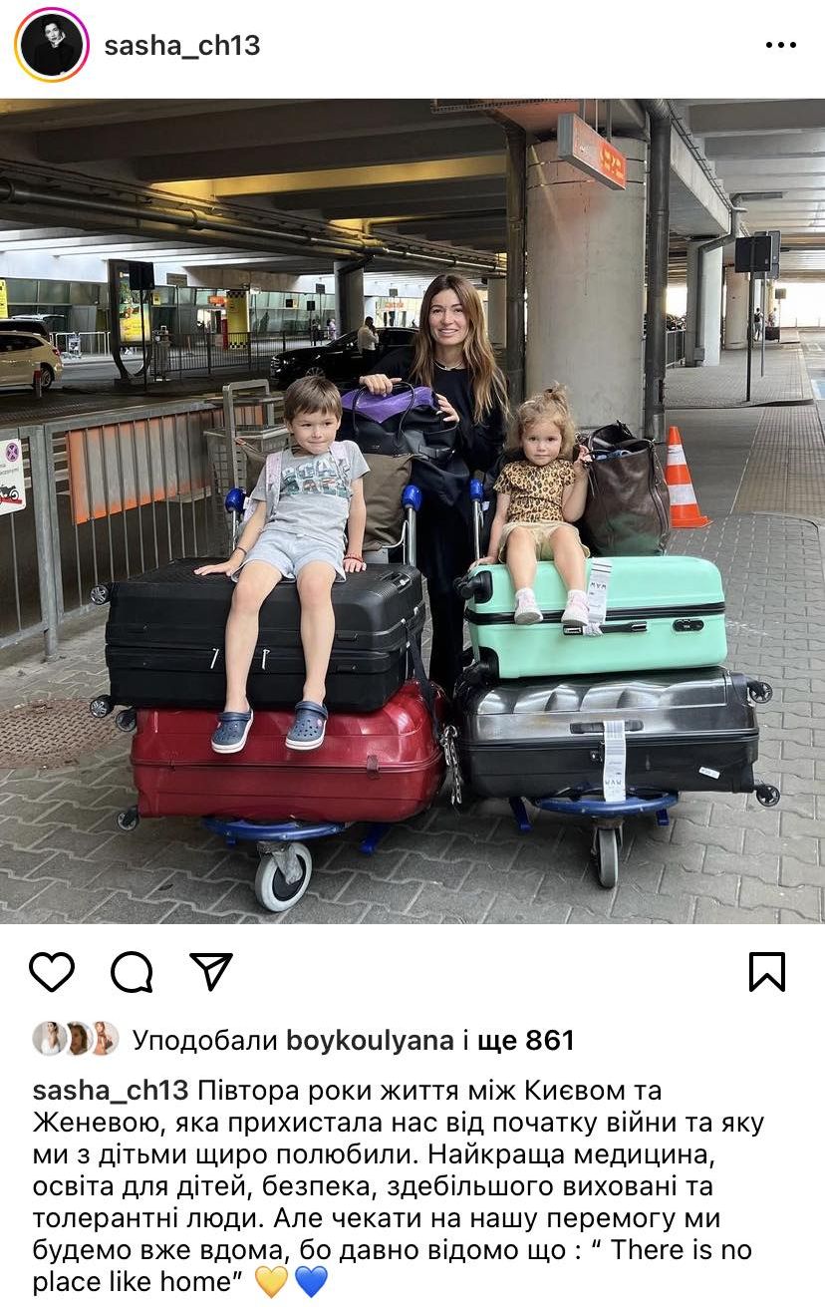Open the three-dot more options menu
This screenshot has height=1307, width=825.
pos(780,45)
